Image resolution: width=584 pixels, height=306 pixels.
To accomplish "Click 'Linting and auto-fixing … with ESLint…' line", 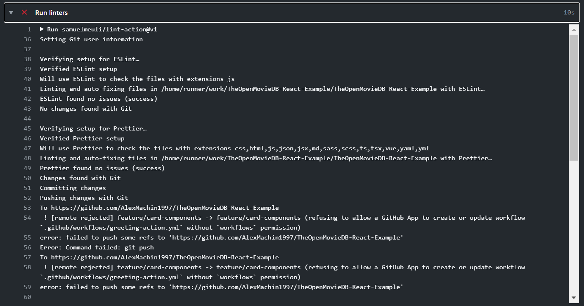I will [x=262, y=89].
